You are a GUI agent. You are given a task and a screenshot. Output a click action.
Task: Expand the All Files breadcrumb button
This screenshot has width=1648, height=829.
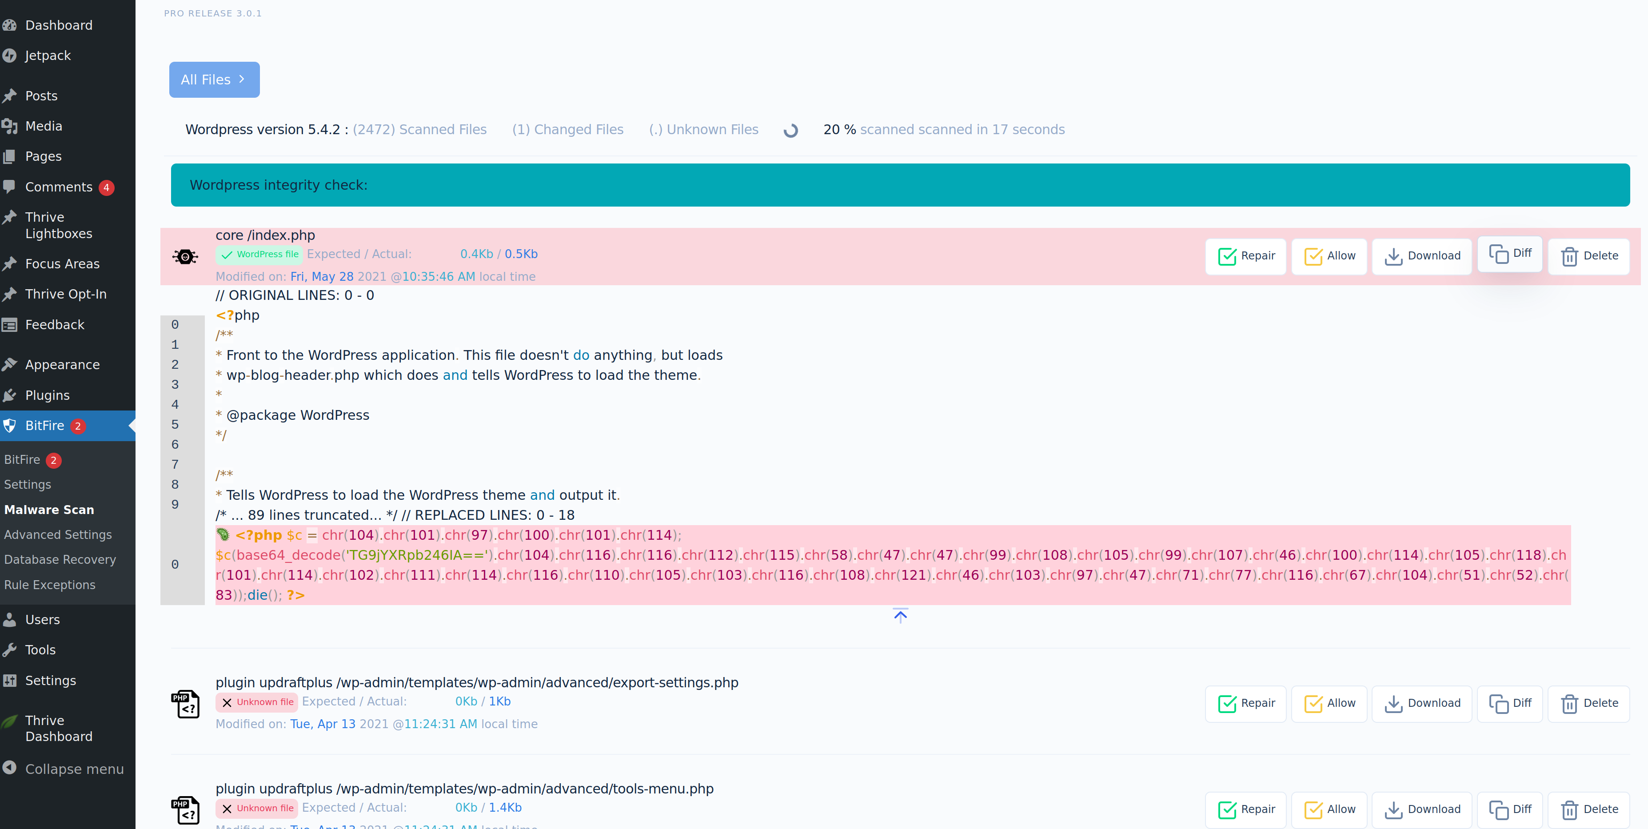click(214, 80)
